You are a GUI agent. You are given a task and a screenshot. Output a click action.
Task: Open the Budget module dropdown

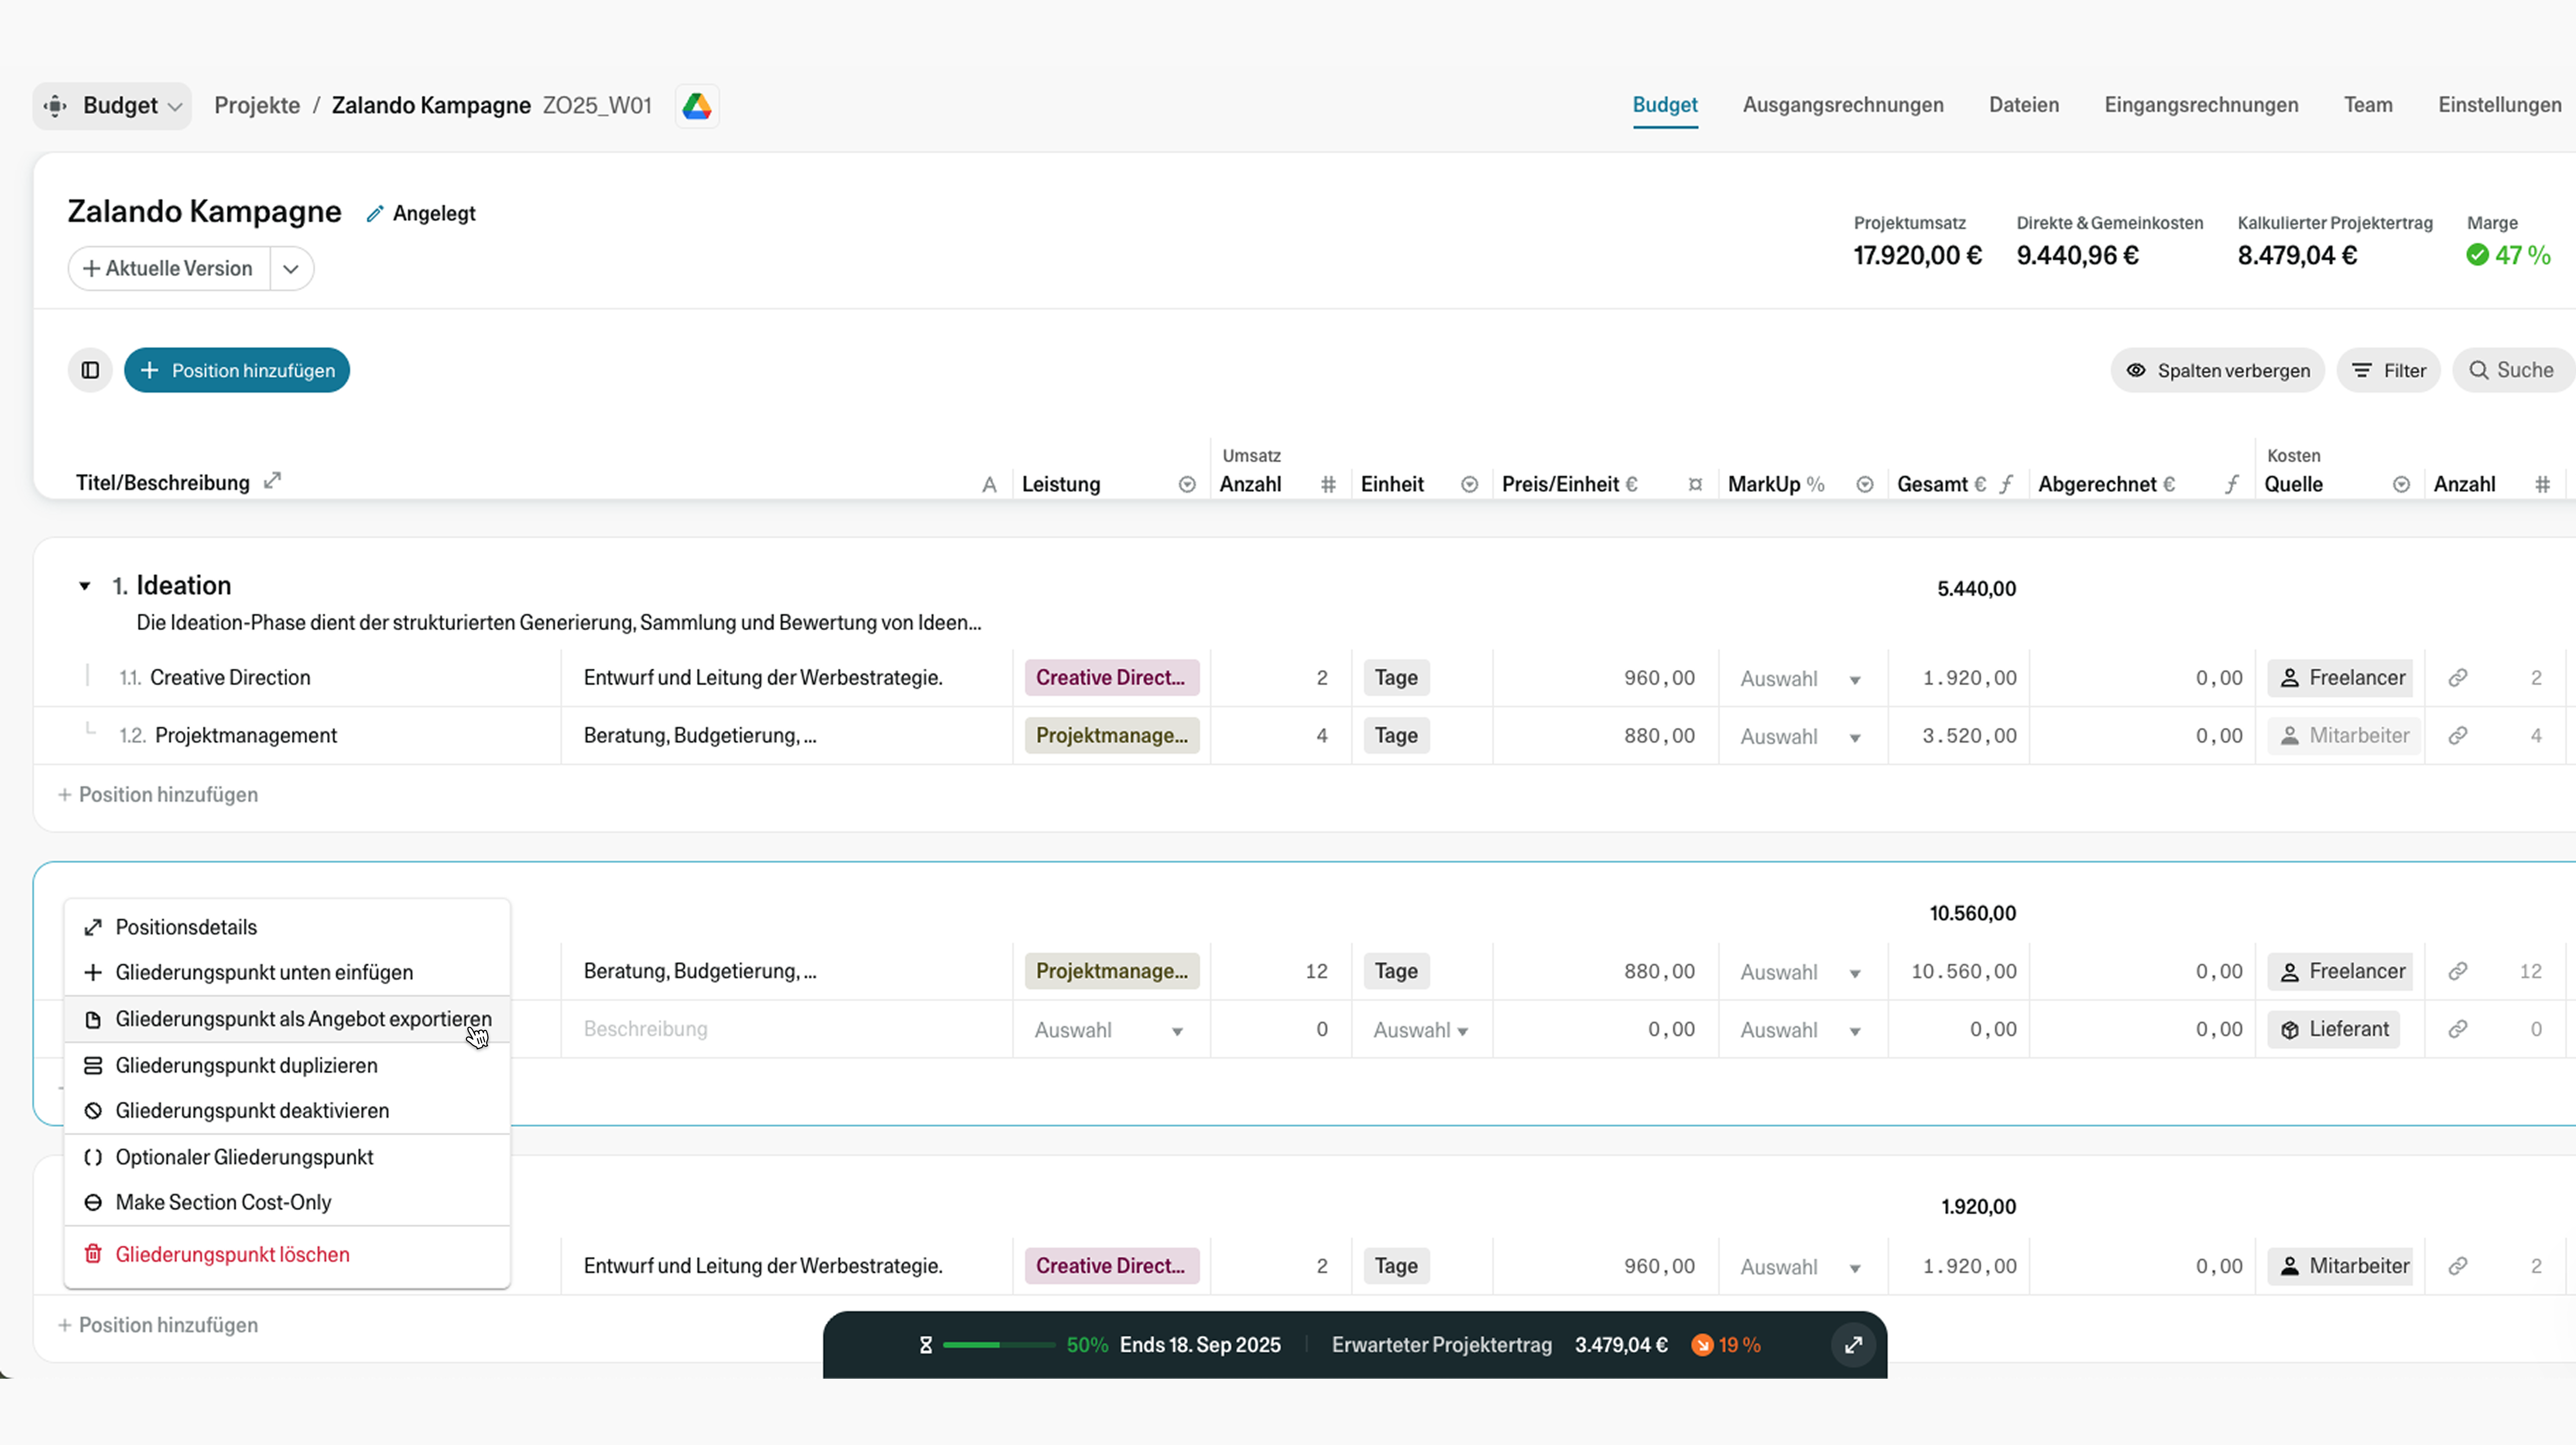tap(112, 106)
